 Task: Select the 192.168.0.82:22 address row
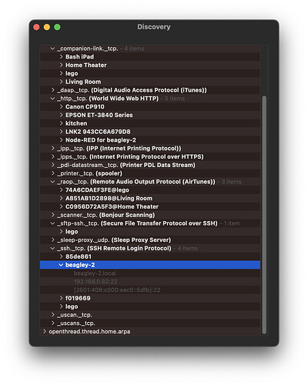tap(150, 282)
